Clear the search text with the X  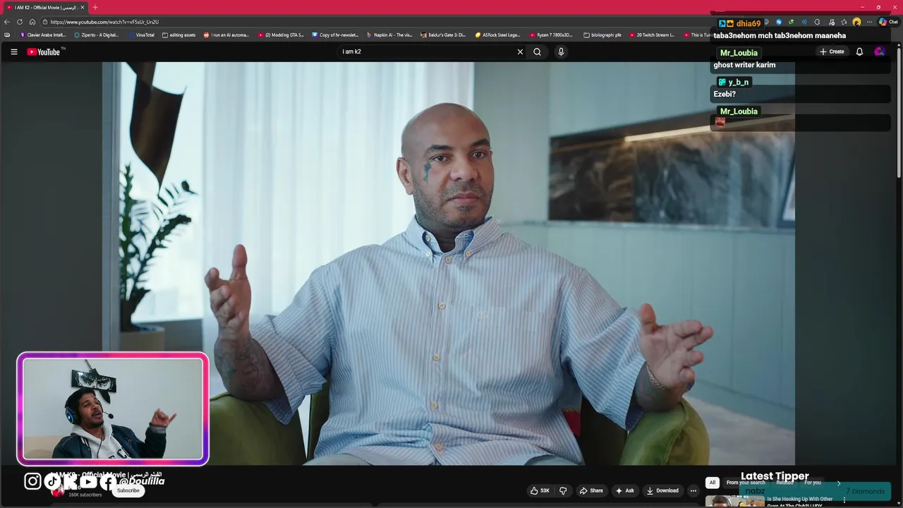coord(520,52)
